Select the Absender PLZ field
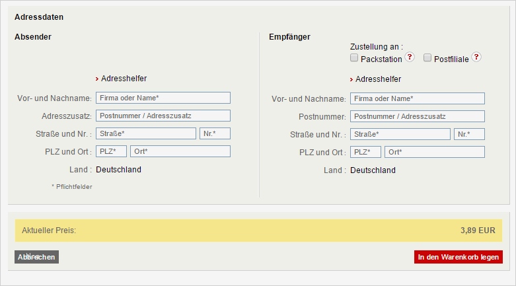This screenshot has width=516, height=286. coord(112,151)
